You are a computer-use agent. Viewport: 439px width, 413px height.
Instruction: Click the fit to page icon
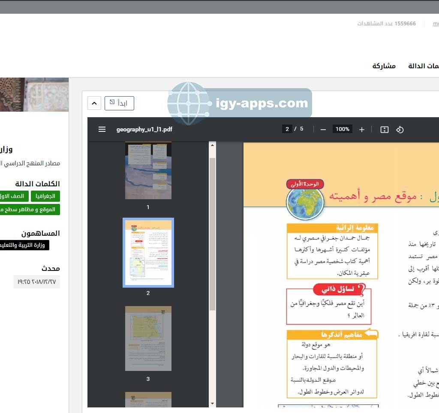tap(385, 129)
